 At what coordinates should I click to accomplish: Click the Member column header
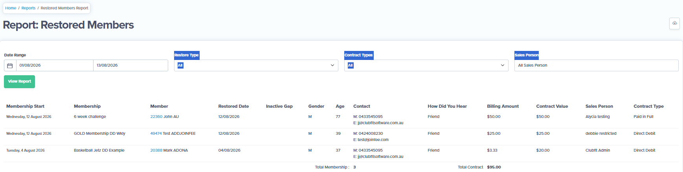tap(159, 106)
